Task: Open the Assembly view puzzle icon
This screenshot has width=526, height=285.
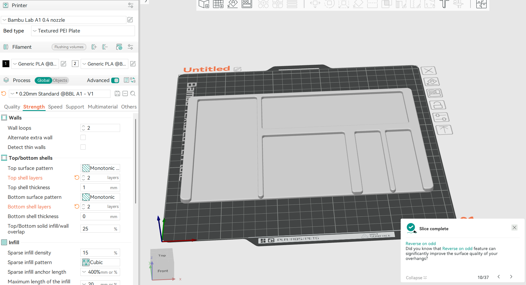Action: [481, 4]
